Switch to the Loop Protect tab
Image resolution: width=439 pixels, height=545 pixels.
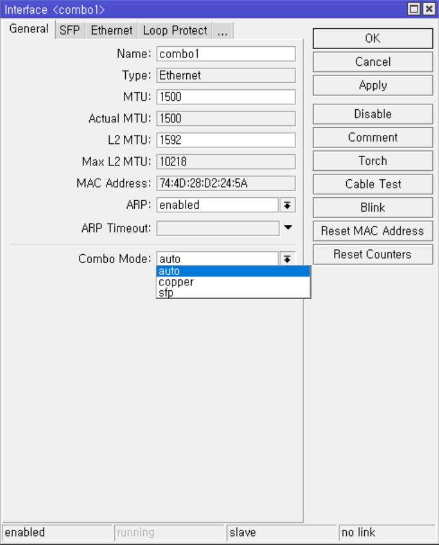(x=175, y=31)
